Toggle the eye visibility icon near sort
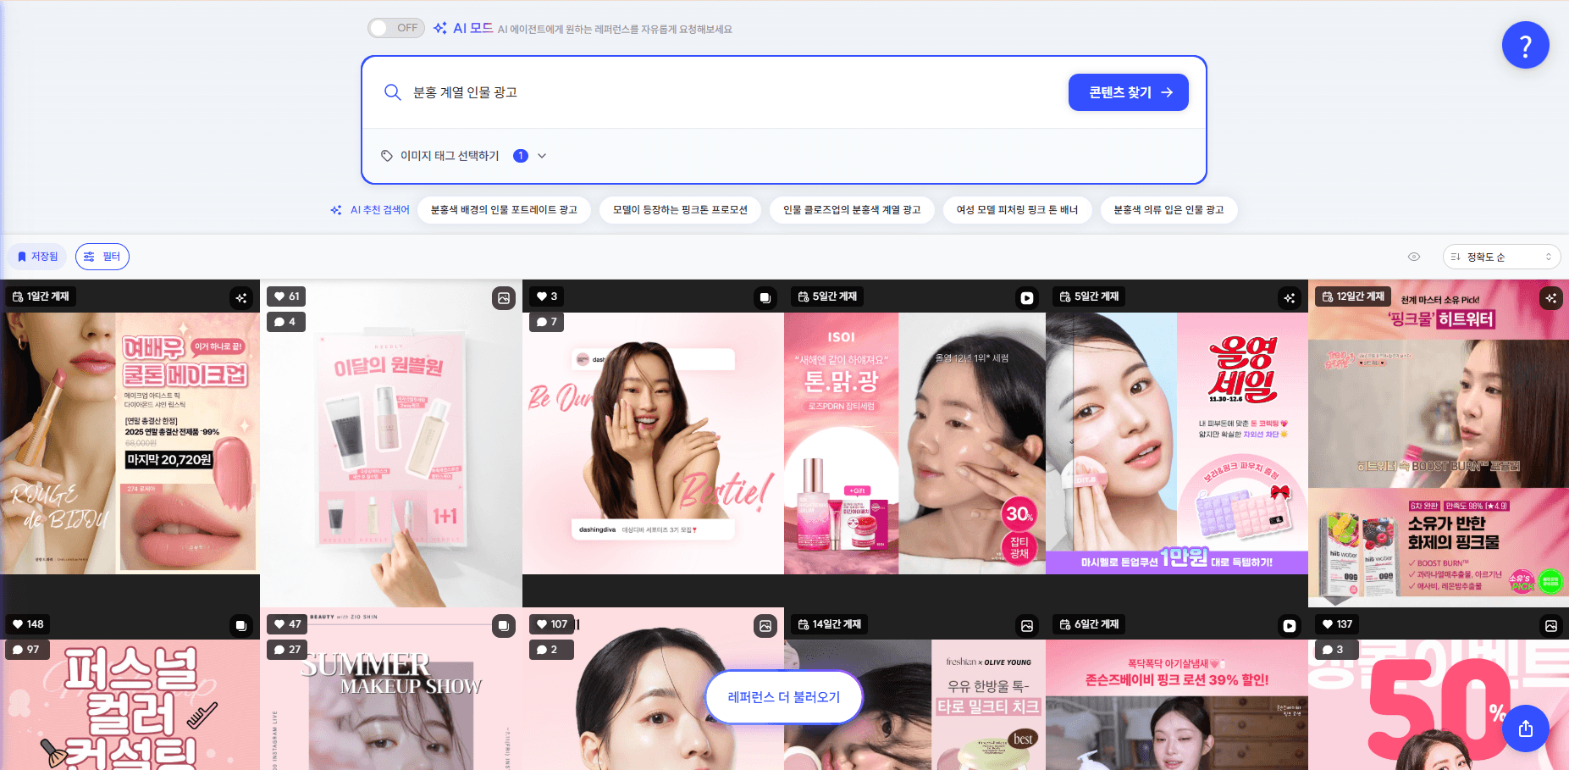Viewport: 1569px width, 770px height. [x=1413, y=257]
